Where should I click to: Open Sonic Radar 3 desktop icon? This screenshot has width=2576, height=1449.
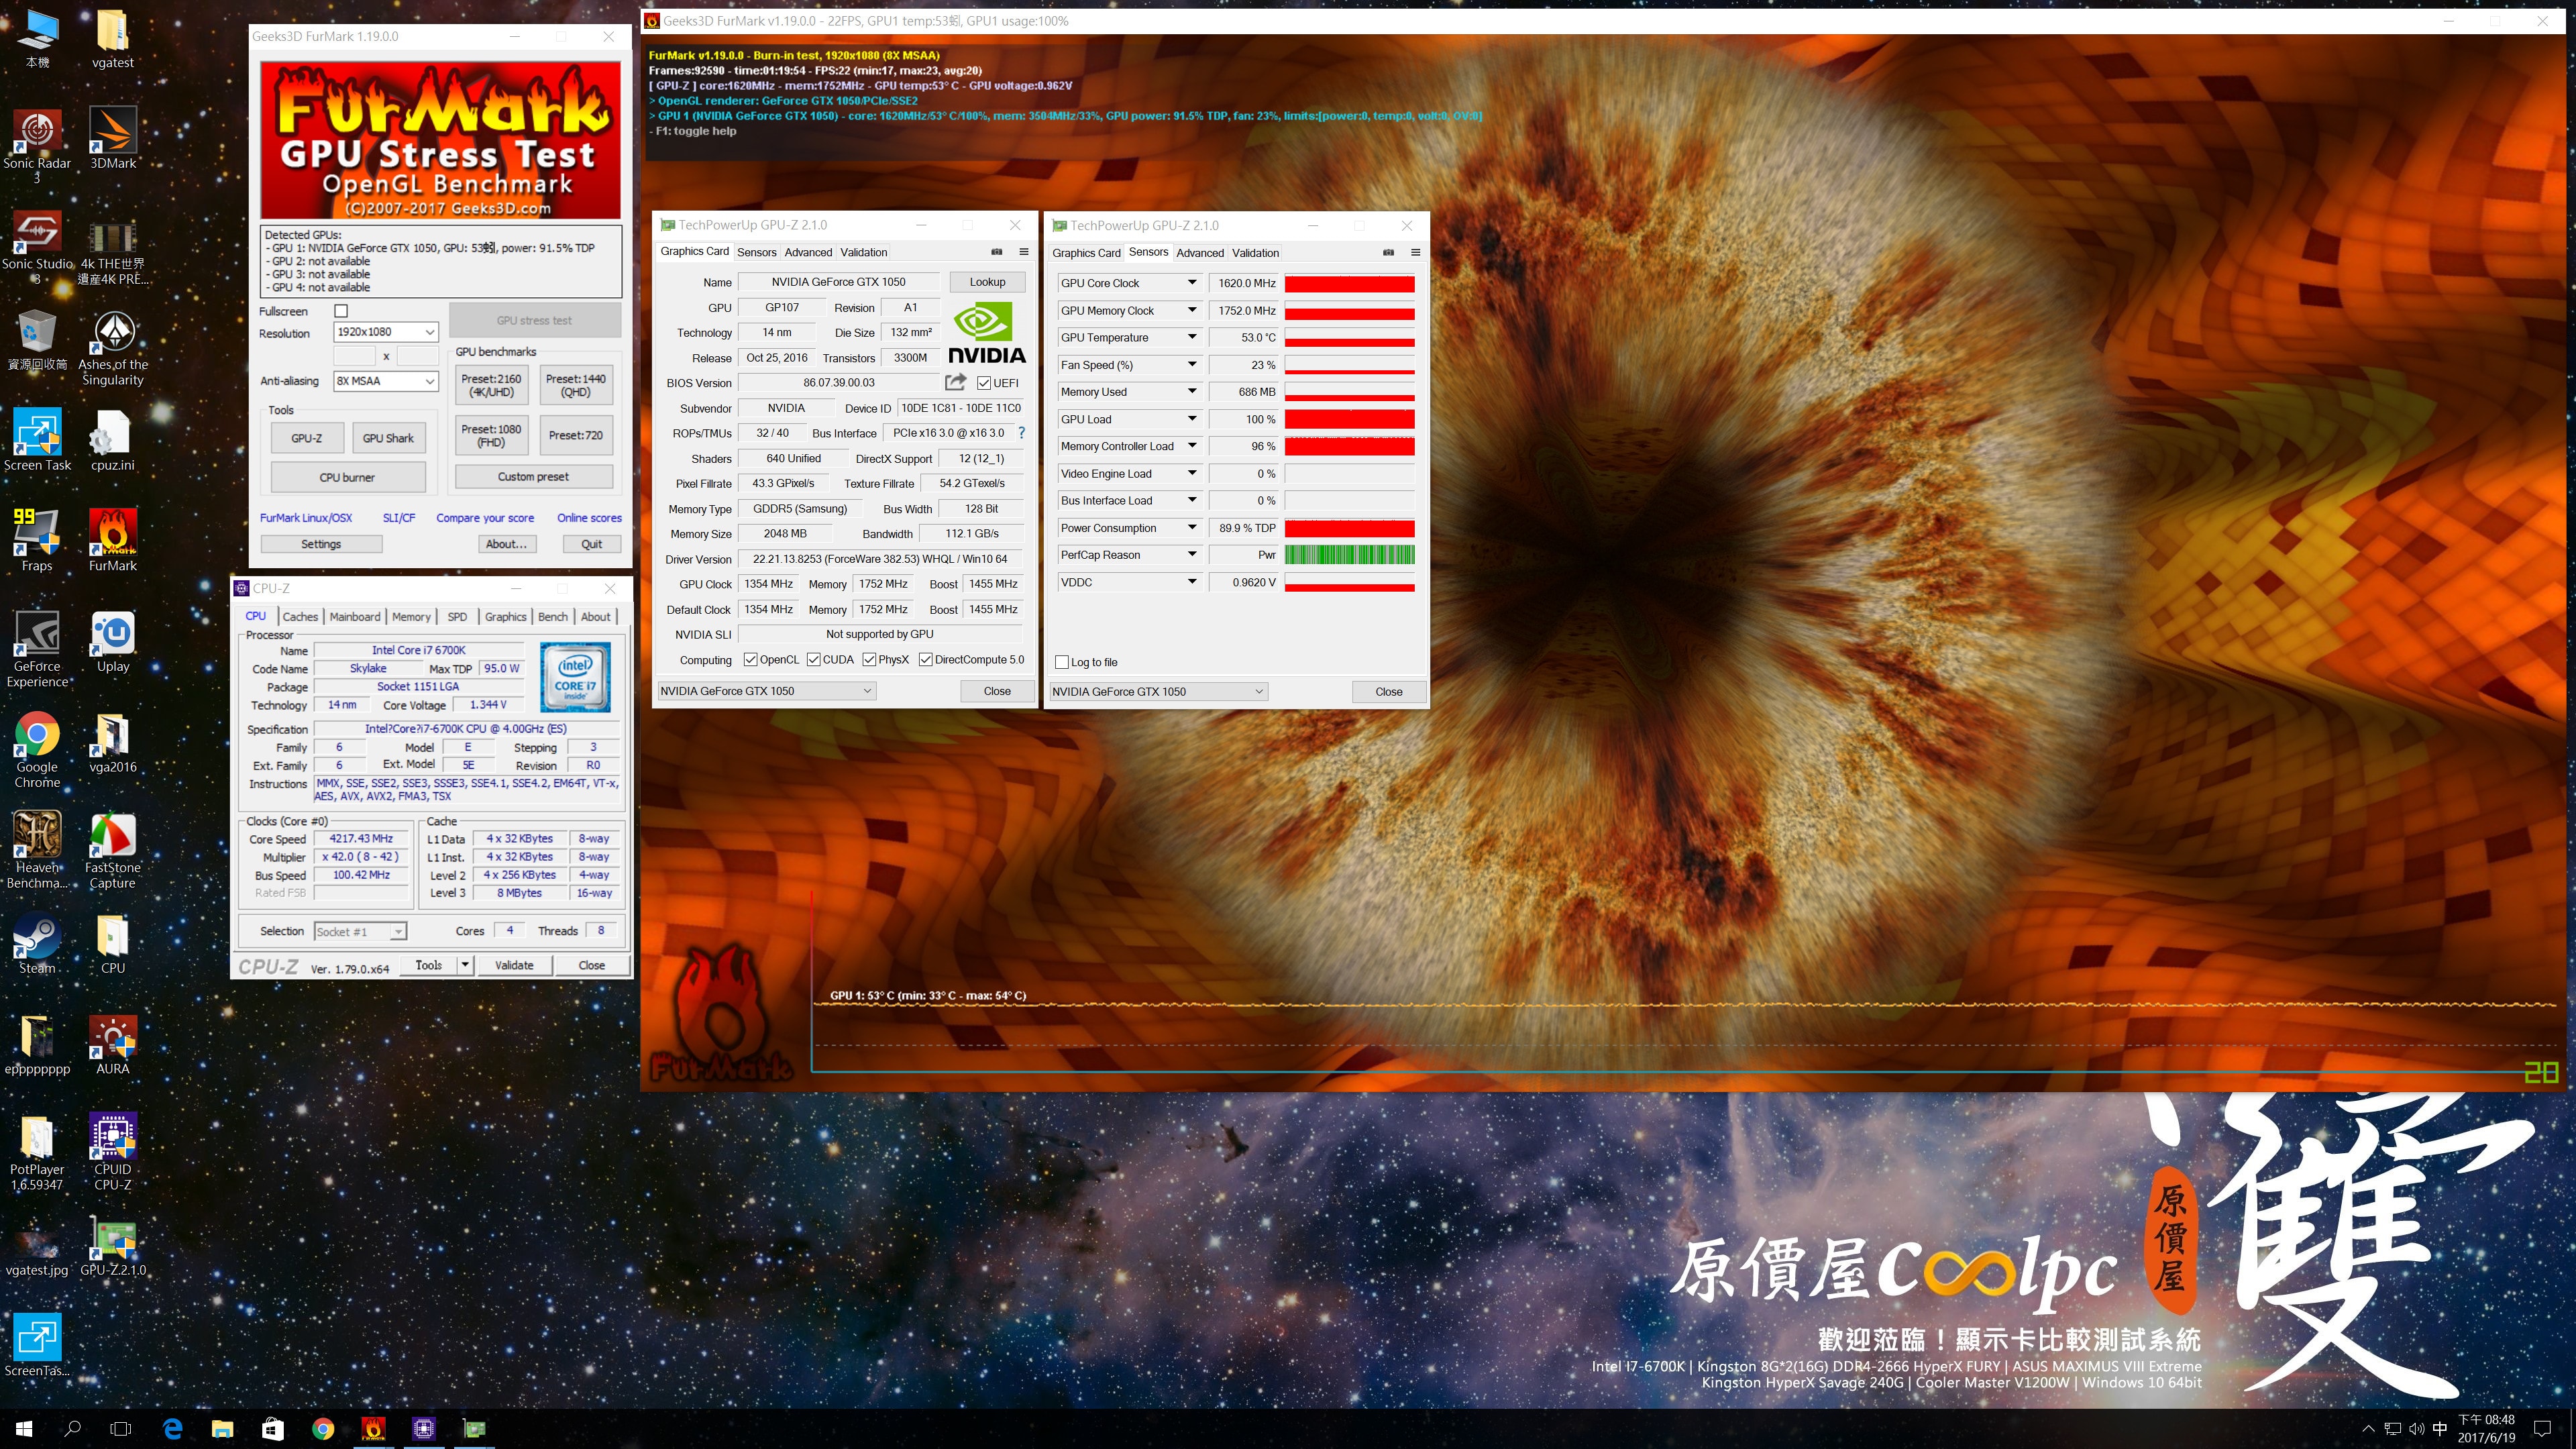[37, 147]
